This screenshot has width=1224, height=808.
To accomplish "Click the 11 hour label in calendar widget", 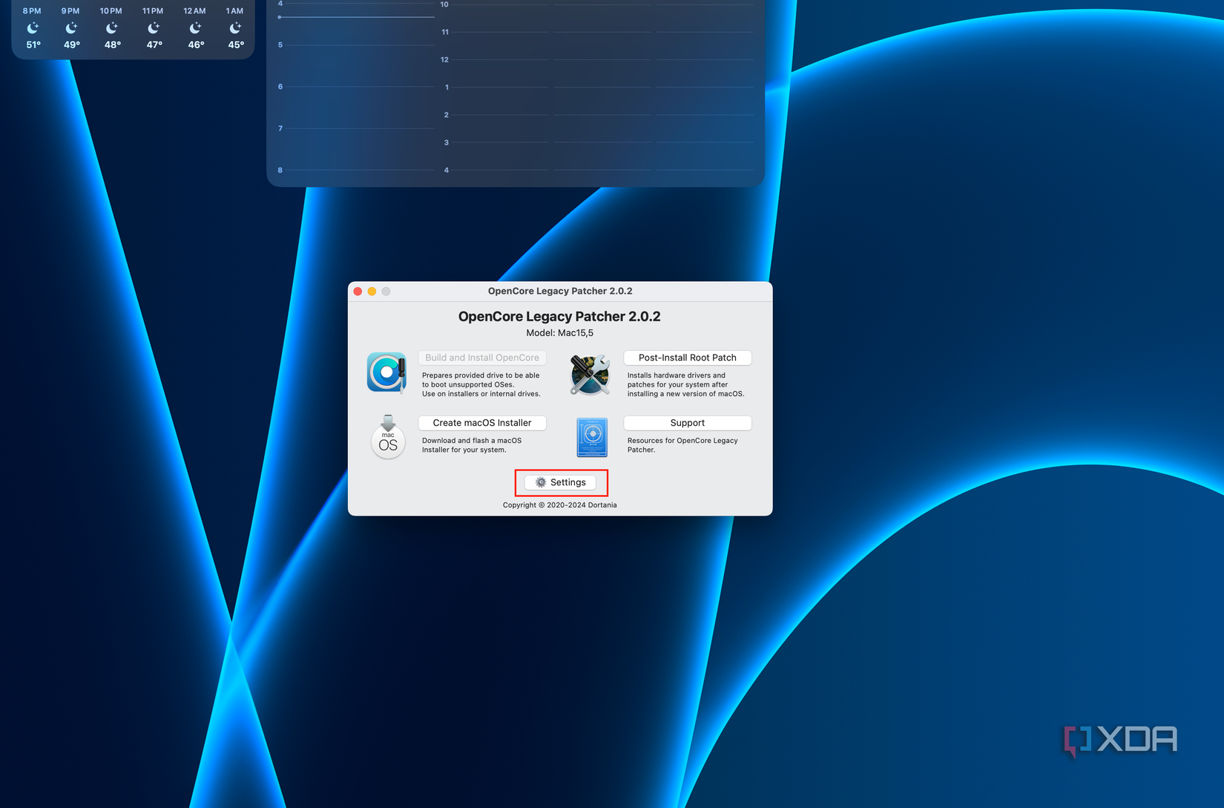I will tap(445, 33).
